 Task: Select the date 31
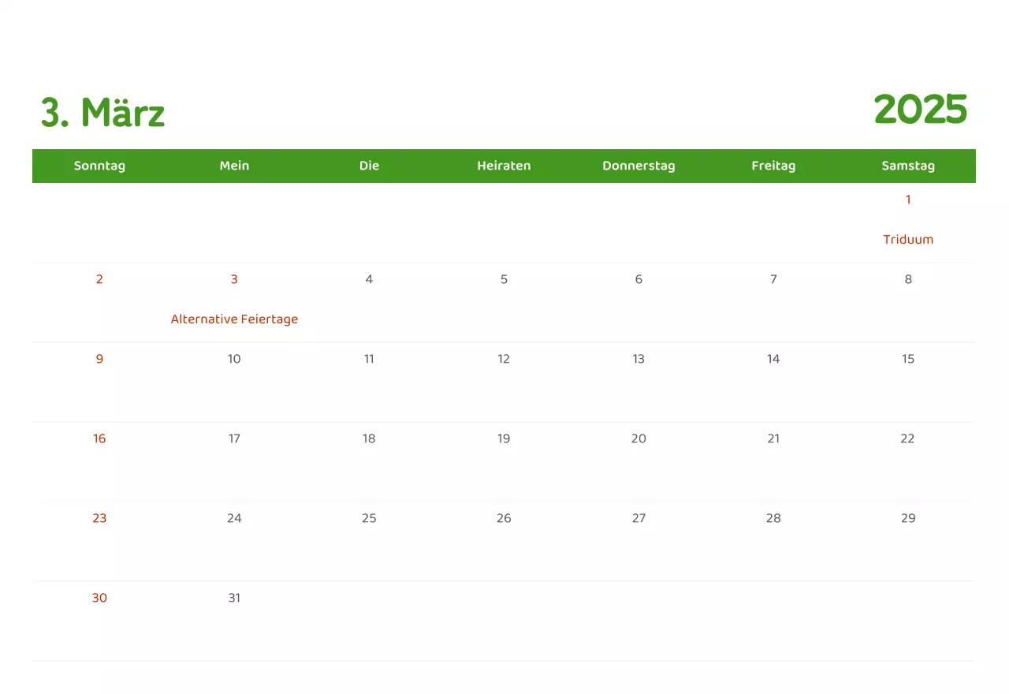click(x=234, y=598)
